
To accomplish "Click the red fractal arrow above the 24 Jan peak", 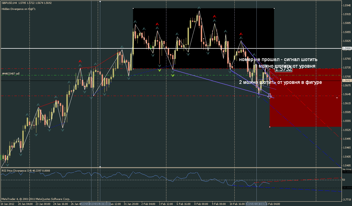I will (80, 61).
